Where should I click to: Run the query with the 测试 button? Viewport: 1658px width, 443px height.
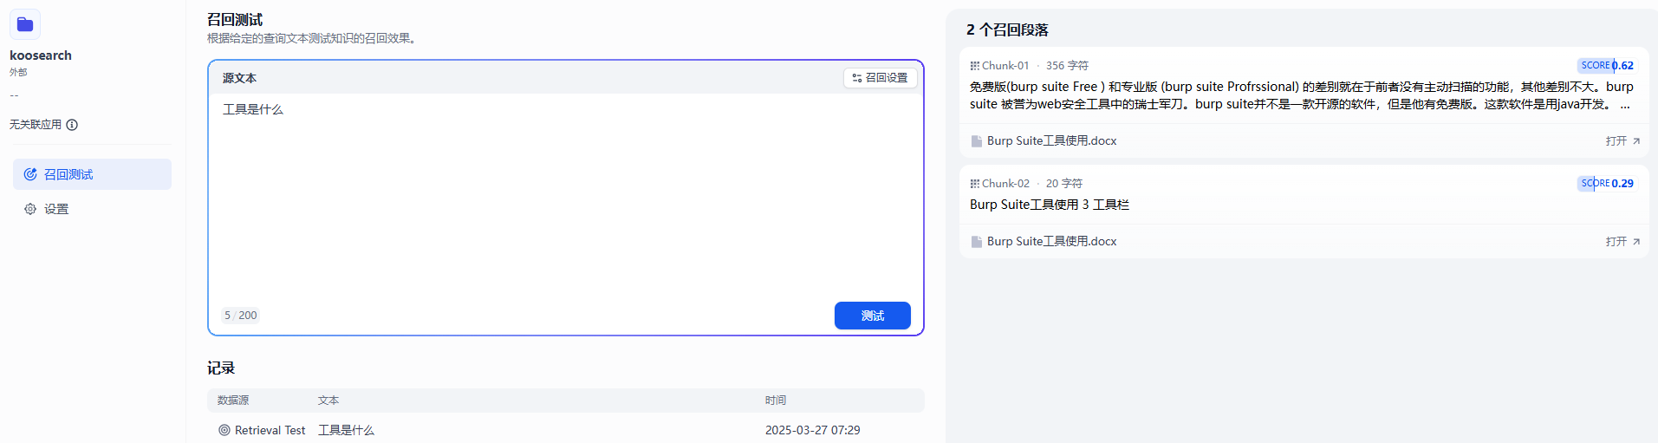[x=872, y=316]
